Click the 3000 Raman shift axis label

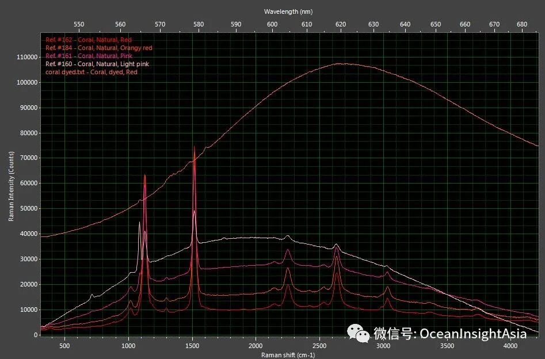point(383,346)
